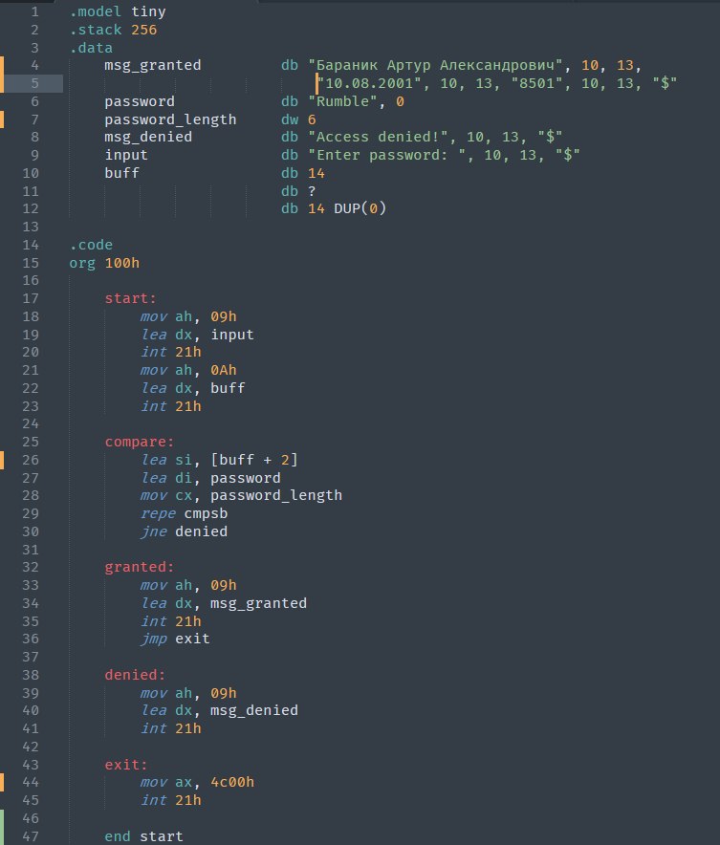Click line number 37 in the gutter
Image resolution: width=720 pixels, height=845 pixels.
[31, 657]
